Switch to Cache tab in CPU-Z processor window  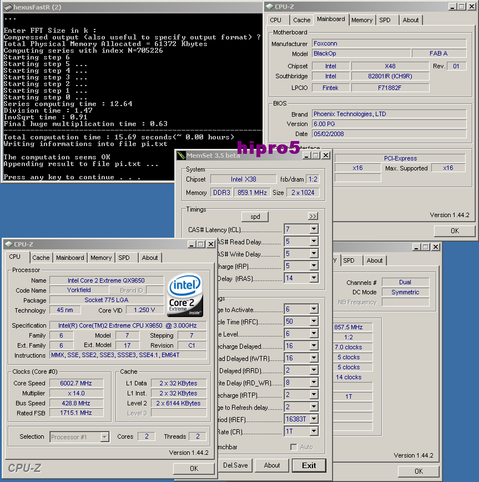(41, 258)
